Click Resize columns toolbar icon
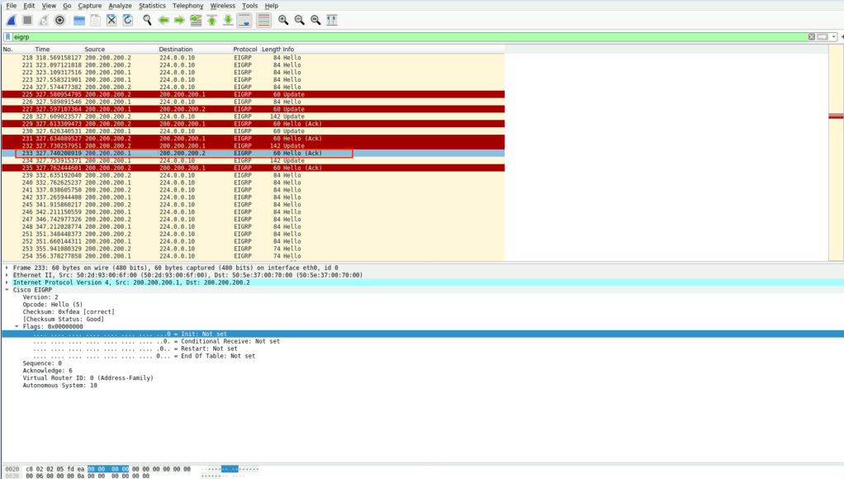Screen dimensions: 844x479 pyautogui.click(x=332, y=20)
